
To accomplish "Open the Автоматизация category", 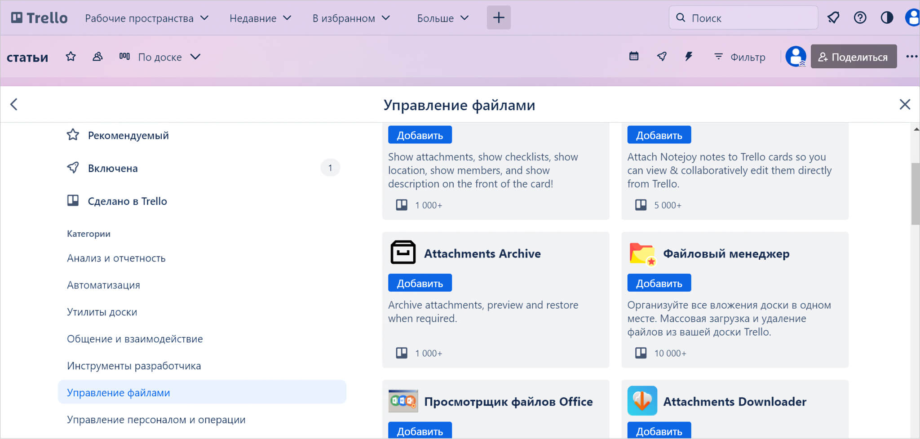I will pos(103,285).
